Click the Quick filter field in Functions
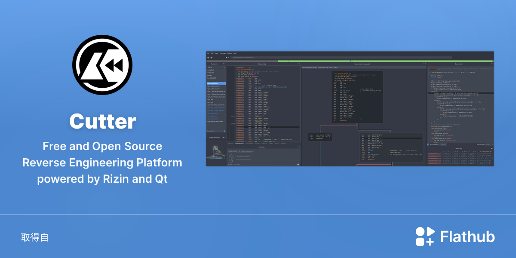 tap(215, 131)
